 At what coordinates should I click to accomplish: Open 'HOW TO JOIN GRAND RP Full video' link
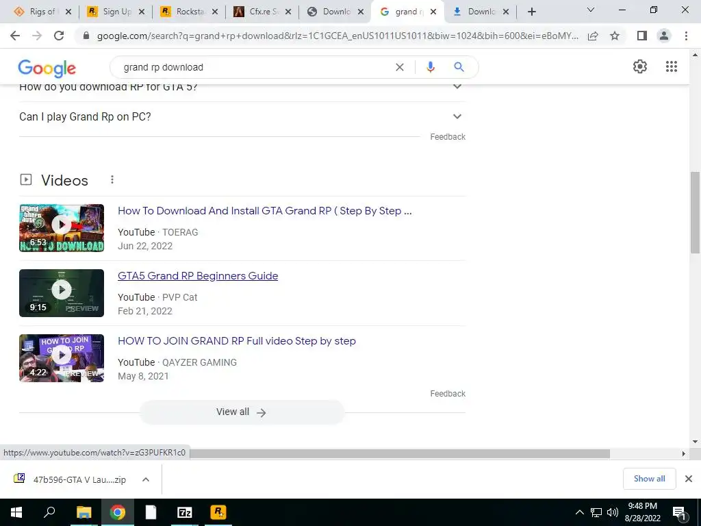236,341
